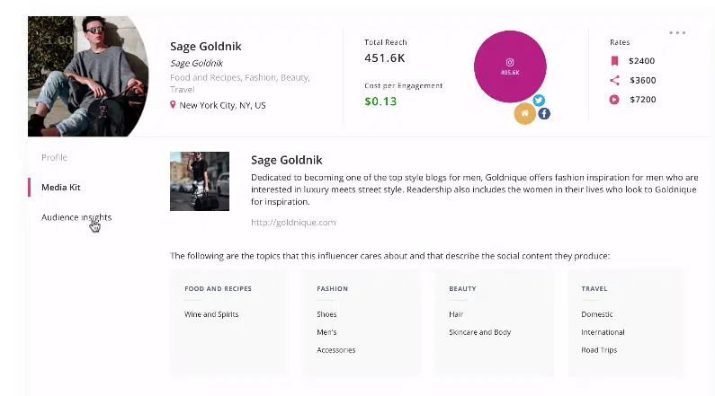Click the Total Reach label
Image resolution: width=715 pixels, height=396 pixels.
click(x=385, y=42)
